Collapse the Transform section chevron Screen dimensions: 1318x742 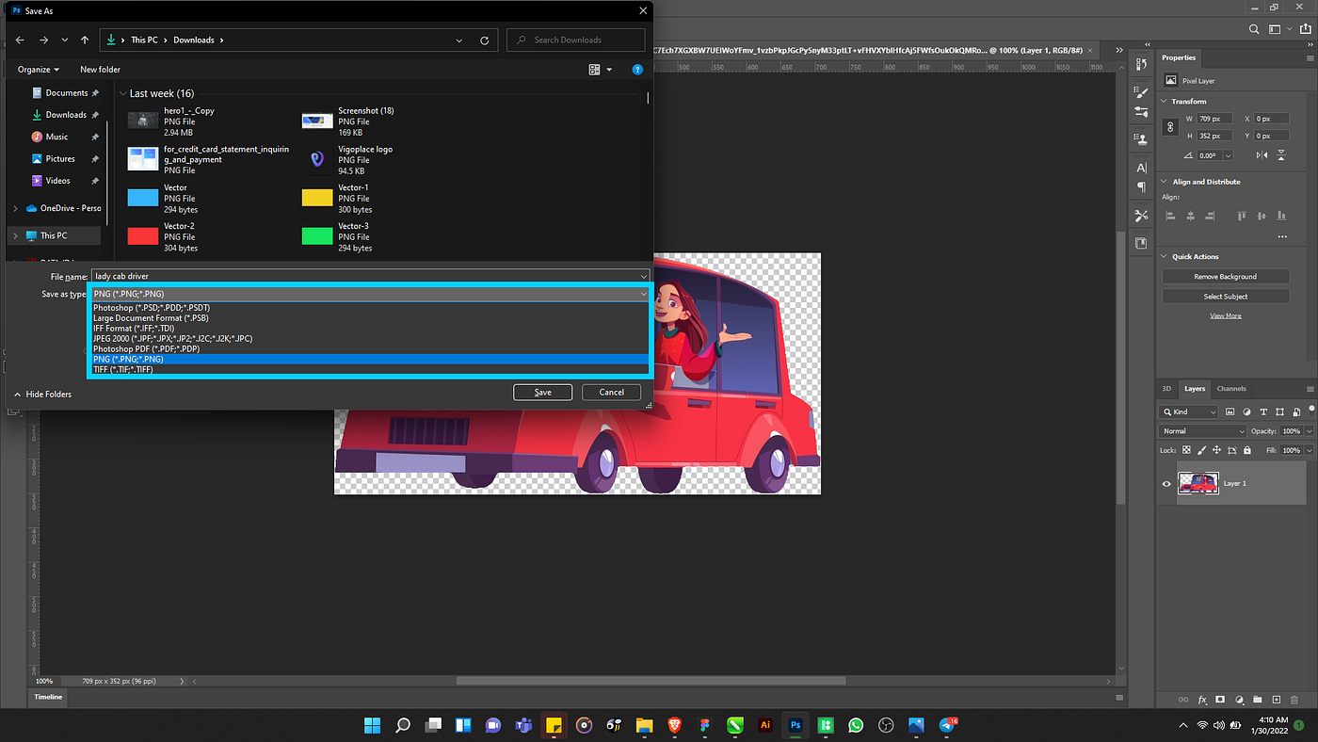coord(1165,101)
